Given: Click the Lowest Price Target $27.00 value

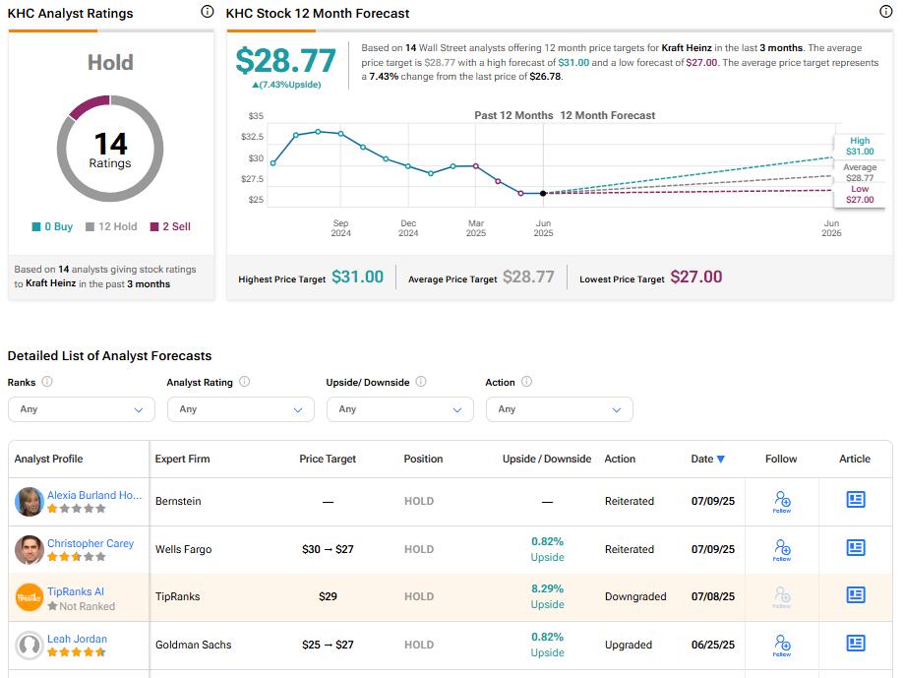Looking at the screenshot, I should [x=696, y=277].
